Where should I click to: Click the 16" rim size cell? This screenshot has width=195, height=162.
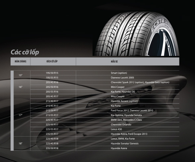point(20,87)
